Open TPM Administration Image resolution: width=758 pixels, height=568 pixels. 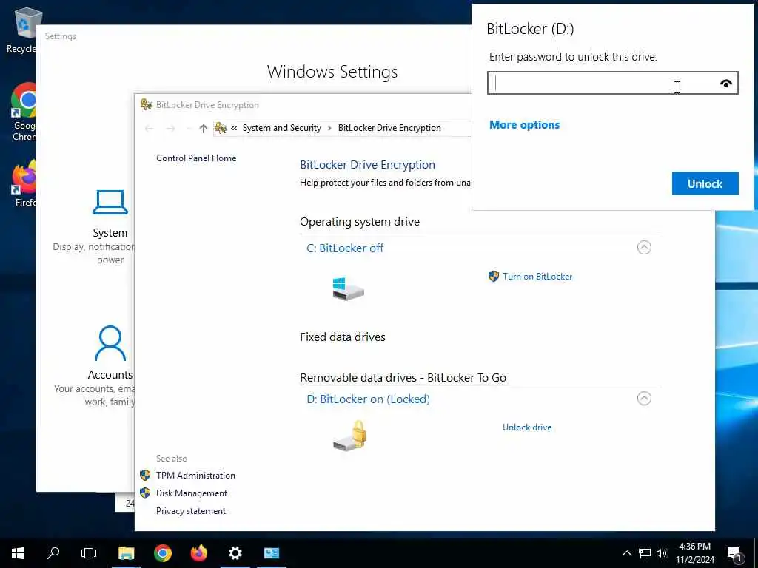click(x=195, y=476)
